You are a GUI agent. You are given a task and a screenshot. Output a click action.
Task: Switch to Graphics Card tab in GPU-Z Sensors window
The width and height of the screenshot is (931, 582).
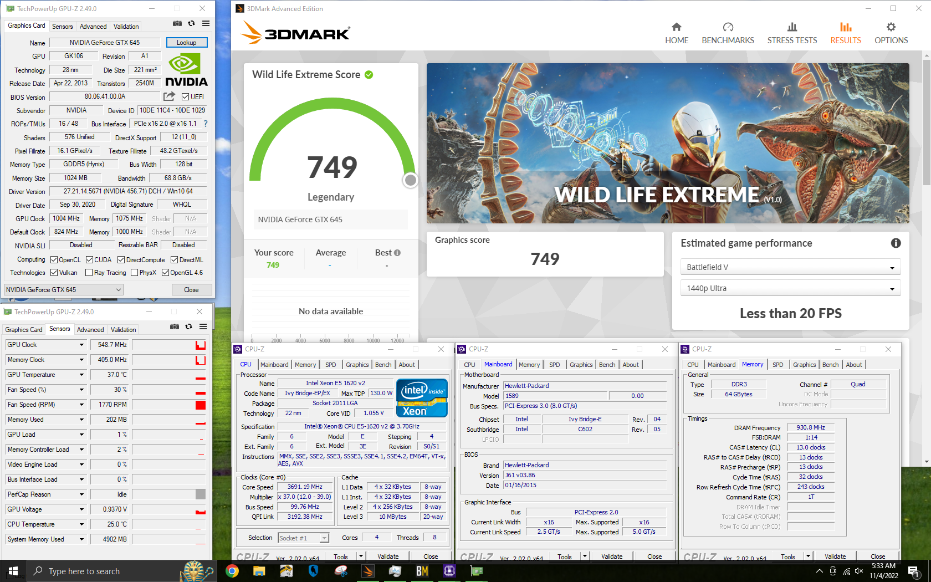[24, 329]
